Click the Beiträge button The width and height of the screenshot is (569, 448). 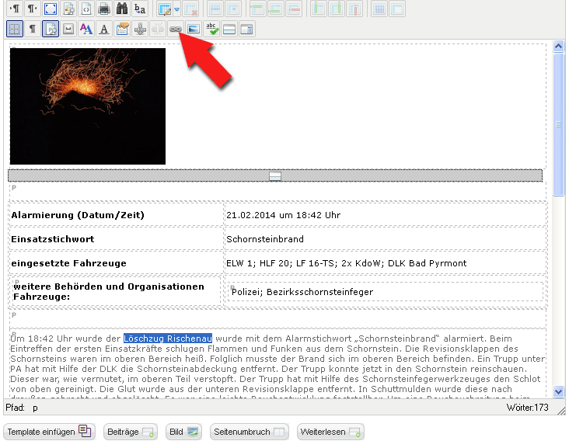click(131, 432)
